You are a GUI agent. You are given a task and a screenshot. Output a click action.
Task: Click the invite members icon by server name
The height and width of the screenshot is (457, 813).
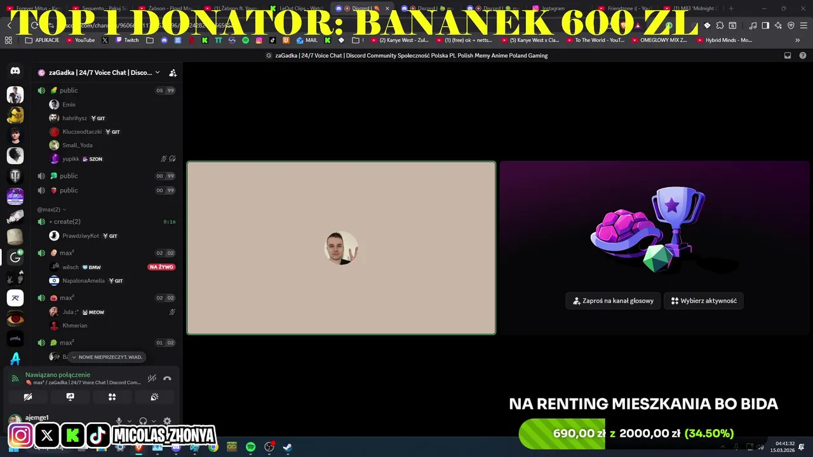(x=172, y=73)
